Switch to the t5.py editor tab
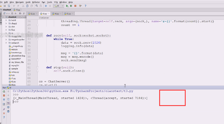The width and height of the screenshot is (224, 124). (x=68, y=14)
